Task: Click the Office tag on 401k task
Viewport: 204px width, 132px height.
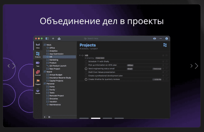Action: [130, 65]
